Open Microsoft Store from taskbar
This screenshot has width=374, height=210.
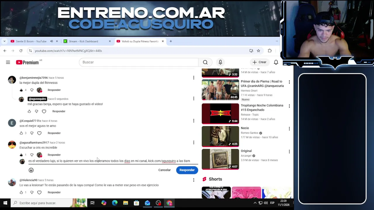[136, 203]
